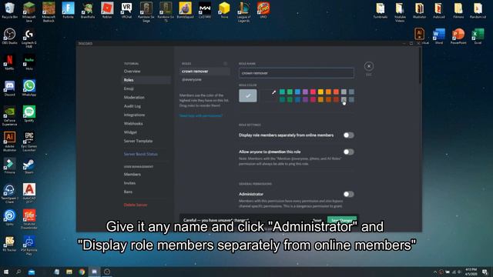This screenshot has height=277, width=493.
Task: Click the Save Changes button
Action: click(342, 220)
